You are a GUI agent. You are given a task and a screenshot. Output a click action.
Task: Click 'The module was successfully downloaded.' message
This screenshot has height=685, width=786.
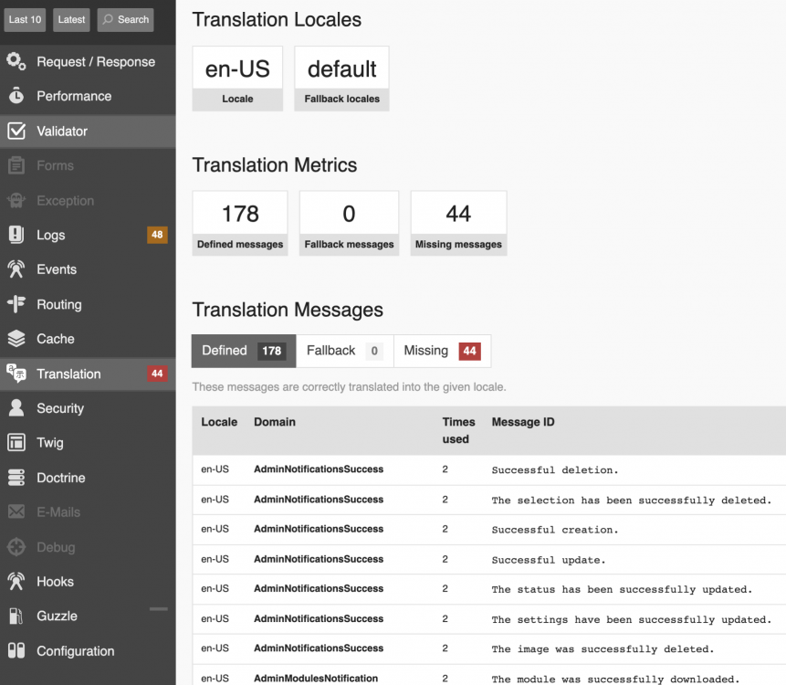(615, 679)
